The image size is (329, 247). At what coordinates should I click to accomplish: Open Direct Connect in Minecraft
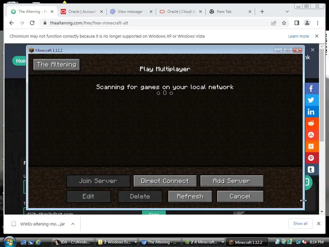[x=165, y=181]
